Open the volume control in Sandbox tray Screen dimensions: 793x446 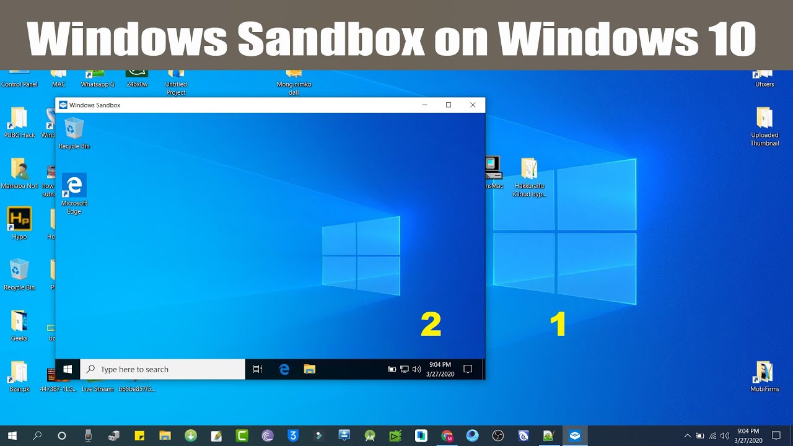coord(416,369)
